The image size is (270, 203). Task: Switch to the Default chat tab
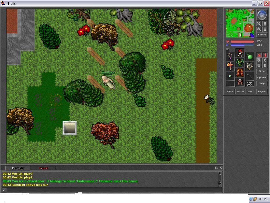pos(18,168)
